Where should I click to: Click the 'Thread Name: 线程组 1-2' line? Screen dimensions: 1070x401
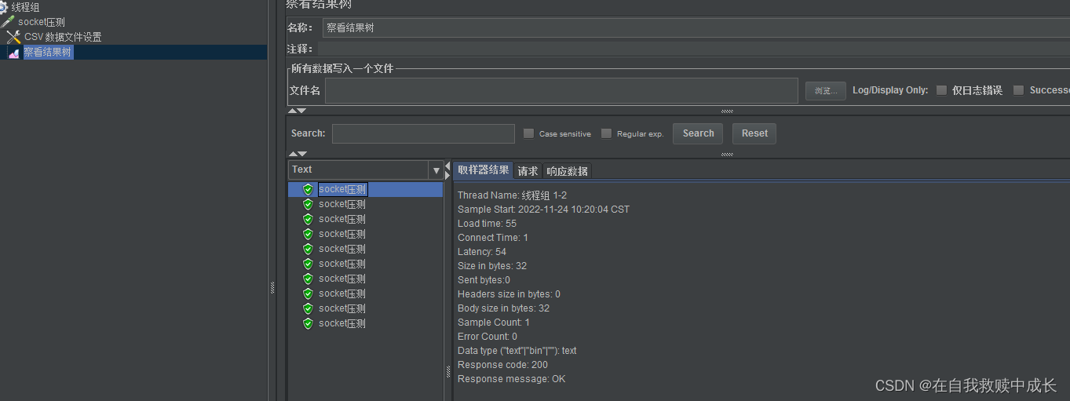[x=512, y=195]
